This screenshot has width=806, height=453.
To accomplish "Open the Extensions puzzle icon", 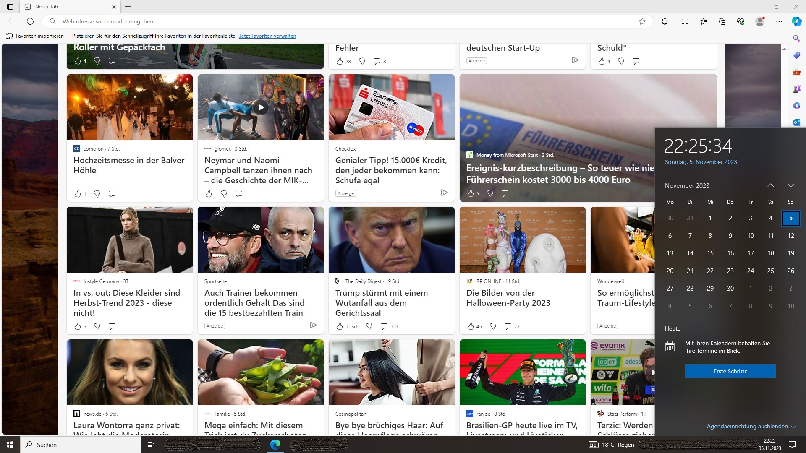I will click(x=665, y=21).
